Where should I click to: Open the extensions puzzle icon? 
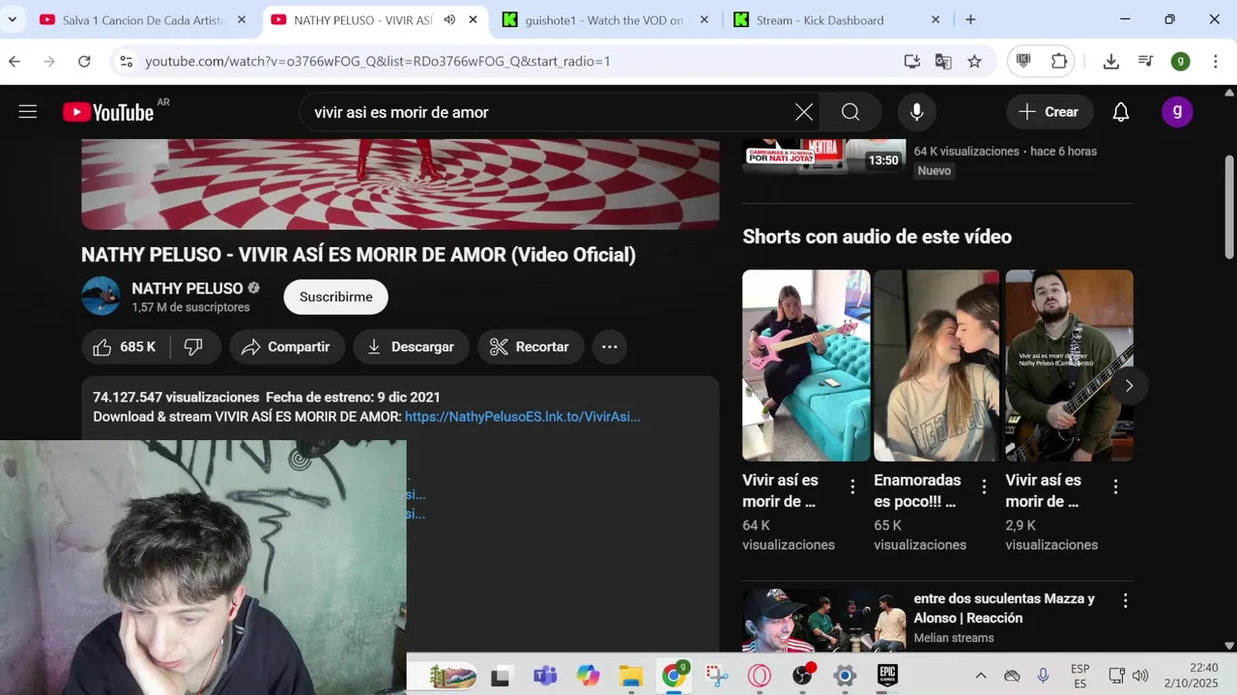tap(1059, 61)
